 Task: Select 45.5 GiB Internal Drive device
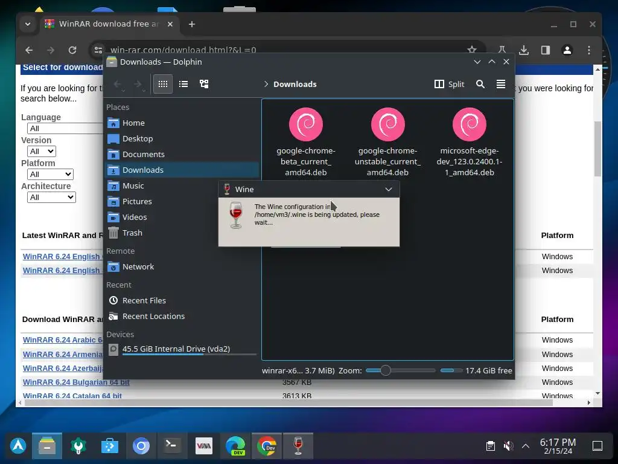coord(182,350)
